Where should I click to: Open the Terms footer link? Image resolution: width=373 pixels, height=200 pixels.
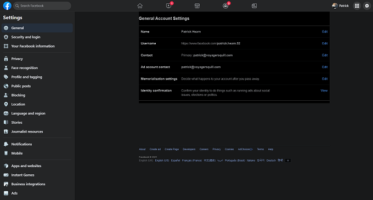pyautogui.click(x=260, y=149)
